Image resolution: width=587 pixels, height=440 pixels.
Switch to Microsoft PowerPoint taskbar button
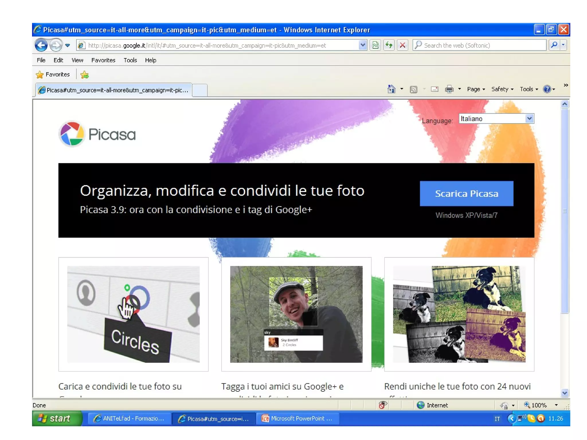point(298,419)
